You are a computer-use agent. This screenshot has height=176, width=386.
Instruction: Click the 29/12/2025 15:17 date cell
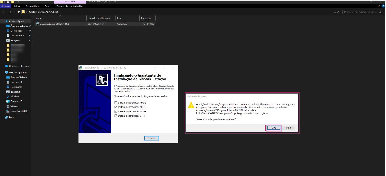coord(97,24)
